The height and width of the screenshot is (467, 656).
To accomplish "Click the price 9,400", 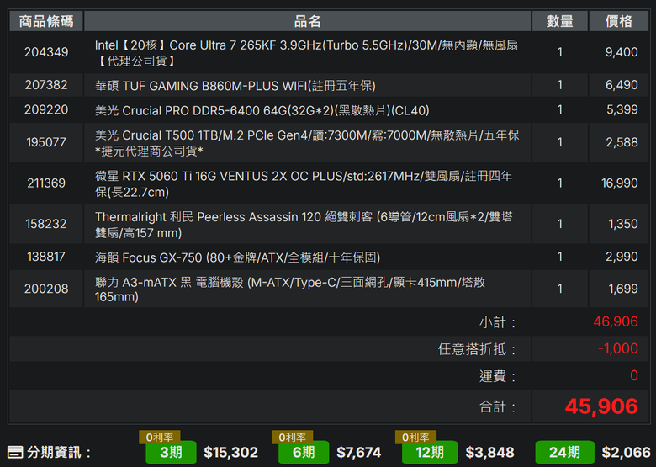I will [x=622, y=52].
